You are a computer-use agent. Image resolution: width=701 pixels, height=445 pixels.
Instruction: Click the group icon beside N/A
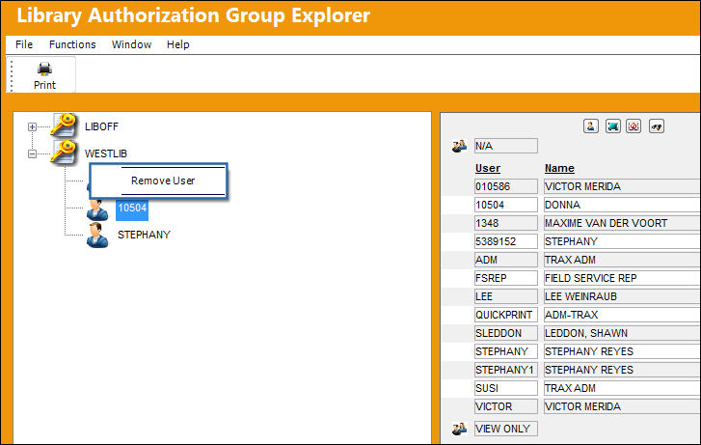(x=459, y=146)
